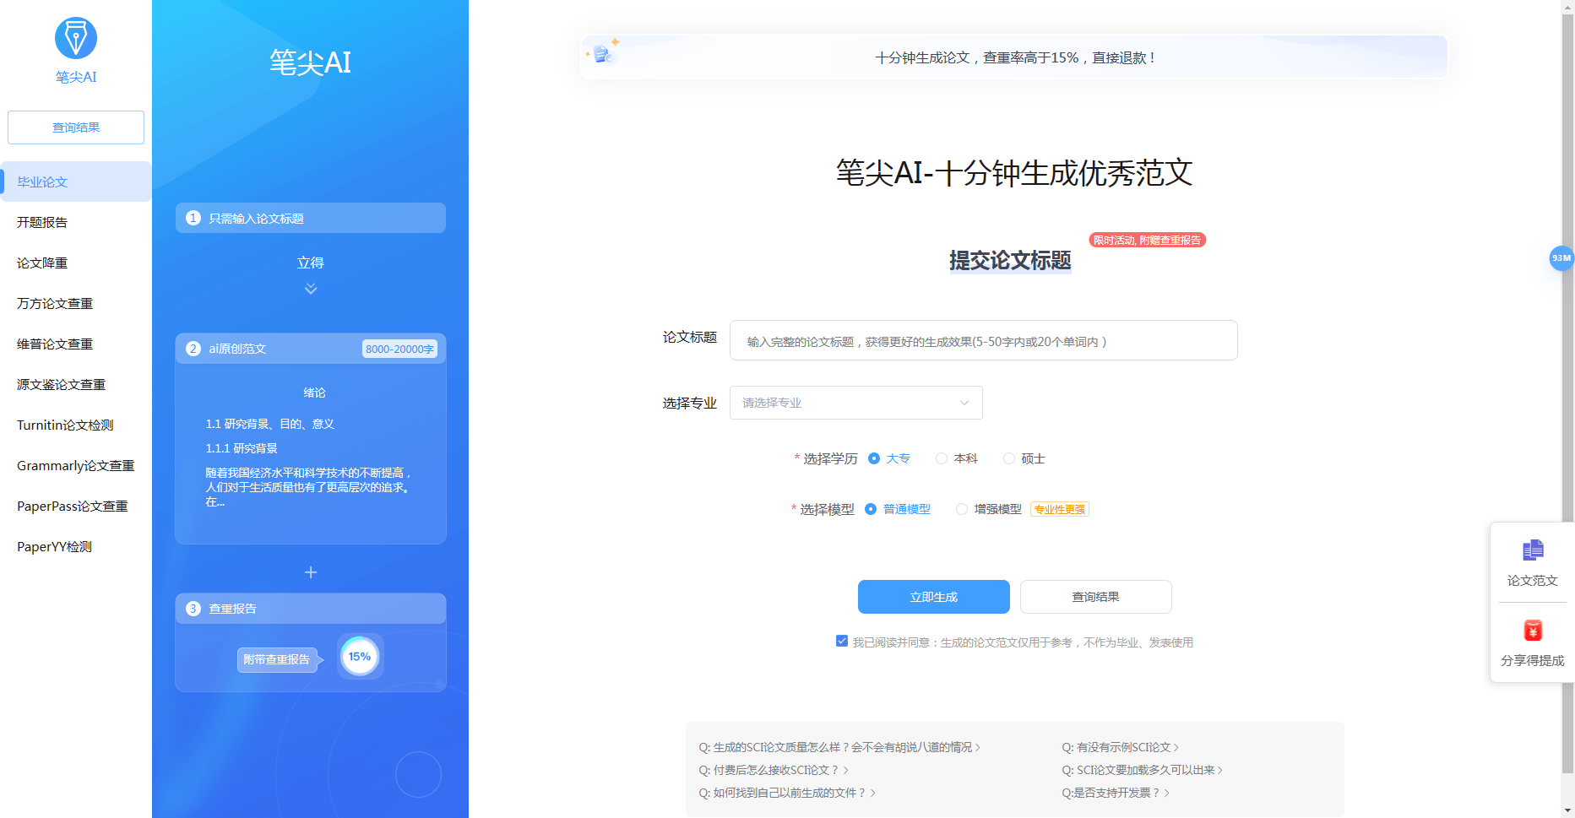Click the plus icon between steps
The width and height of the screenshot is (1575, 818).
click(x=311, y=572)
